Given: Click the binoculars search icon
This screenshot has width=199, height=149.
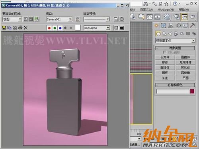Looking at the screenshot, I should pos(146,4).
